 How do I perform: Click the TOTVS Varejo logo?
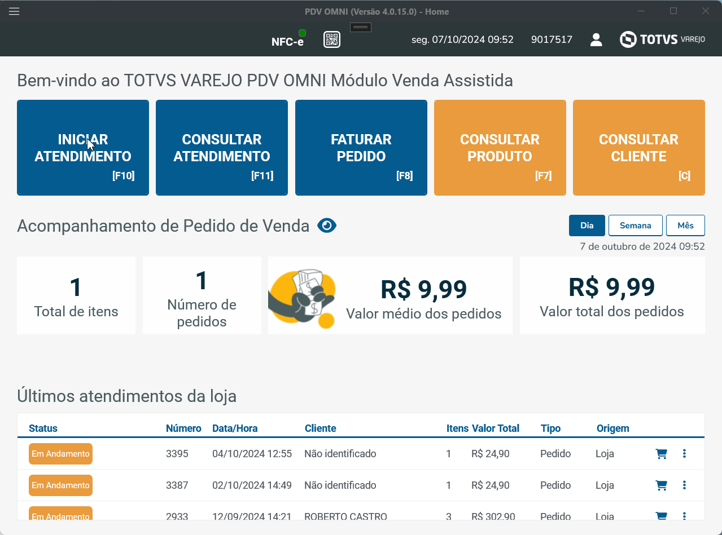click(663, 39)
